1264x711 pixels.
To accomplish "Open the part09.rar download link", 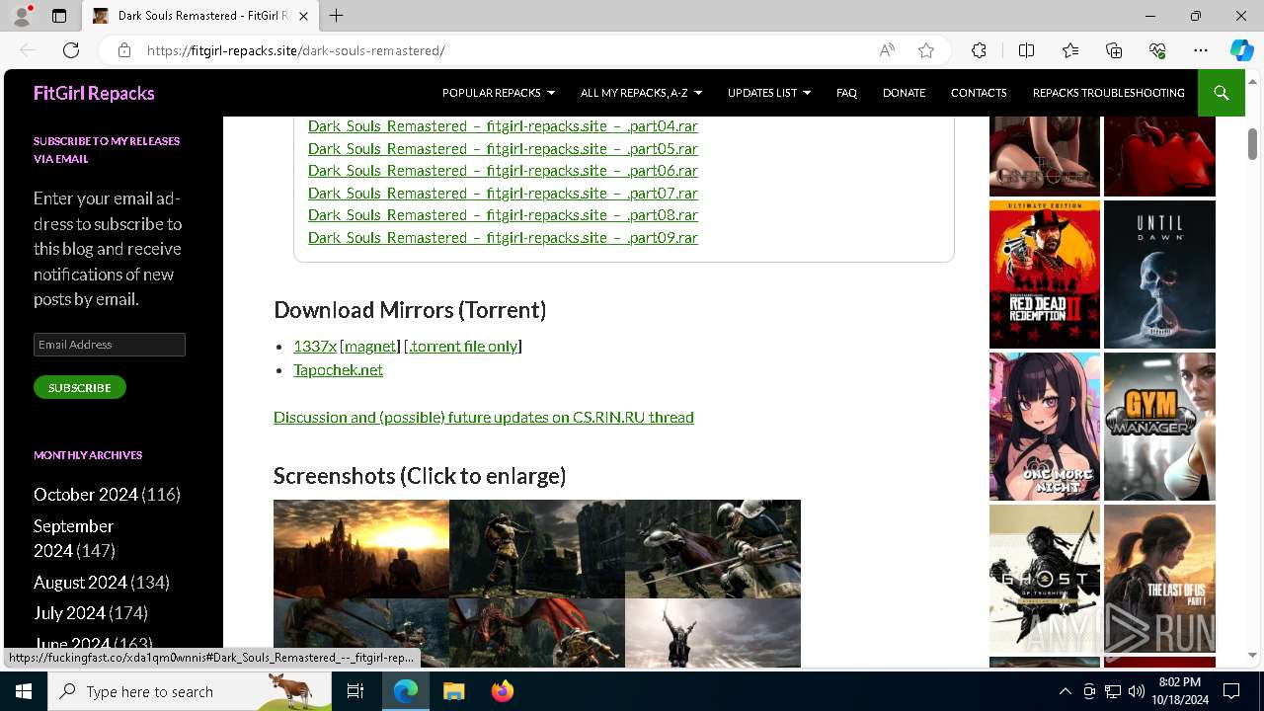I will [503, 238].
